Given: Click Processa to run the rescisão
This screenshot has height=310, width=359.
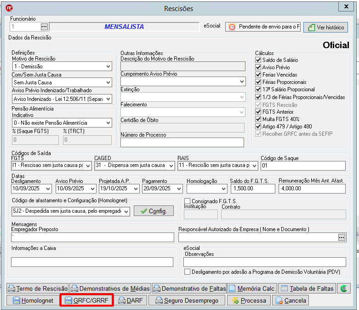Looking at the screenshot, I should coord(249,300).
